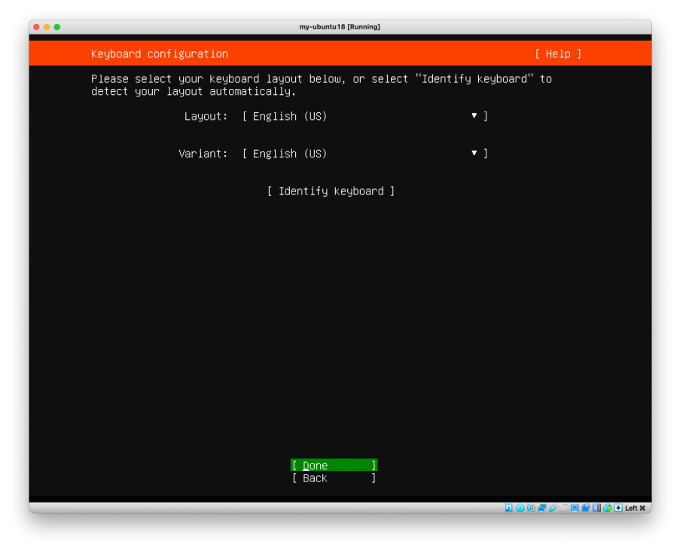Click the "Layout:" label
The image size is (680, 550).
(206, 116)
